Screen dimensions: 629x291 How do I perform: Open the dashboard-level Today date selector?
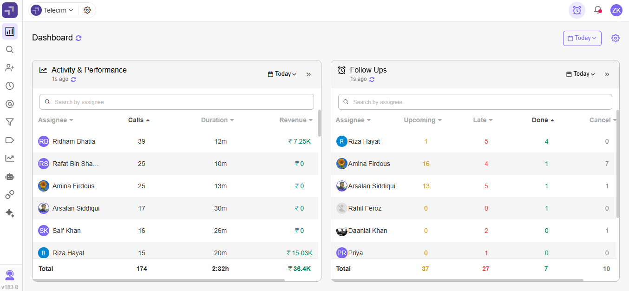582,38
